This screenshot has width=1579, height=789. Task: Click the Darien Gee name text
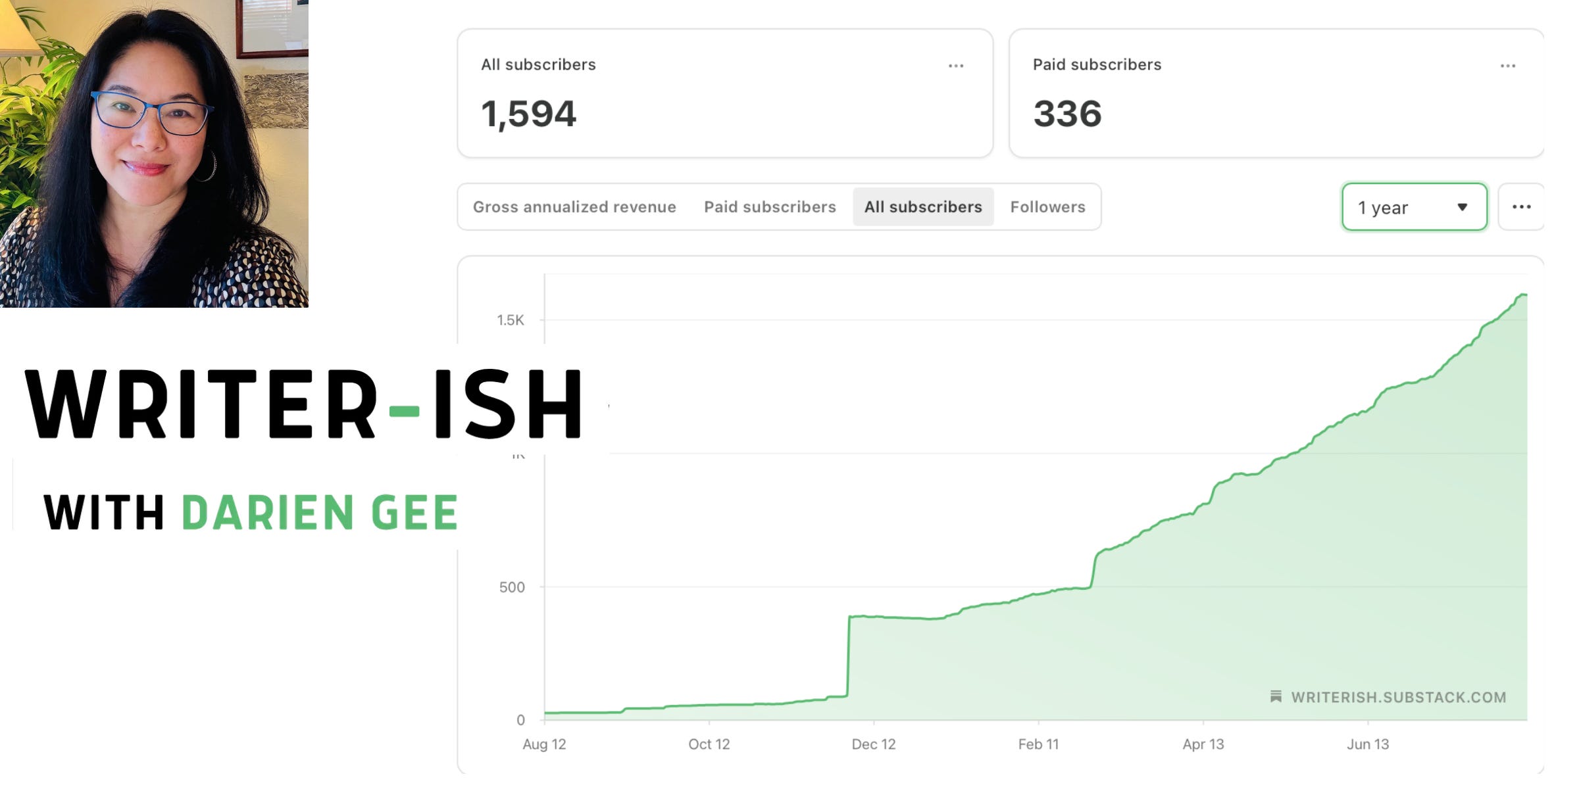(x=320, y=513)
